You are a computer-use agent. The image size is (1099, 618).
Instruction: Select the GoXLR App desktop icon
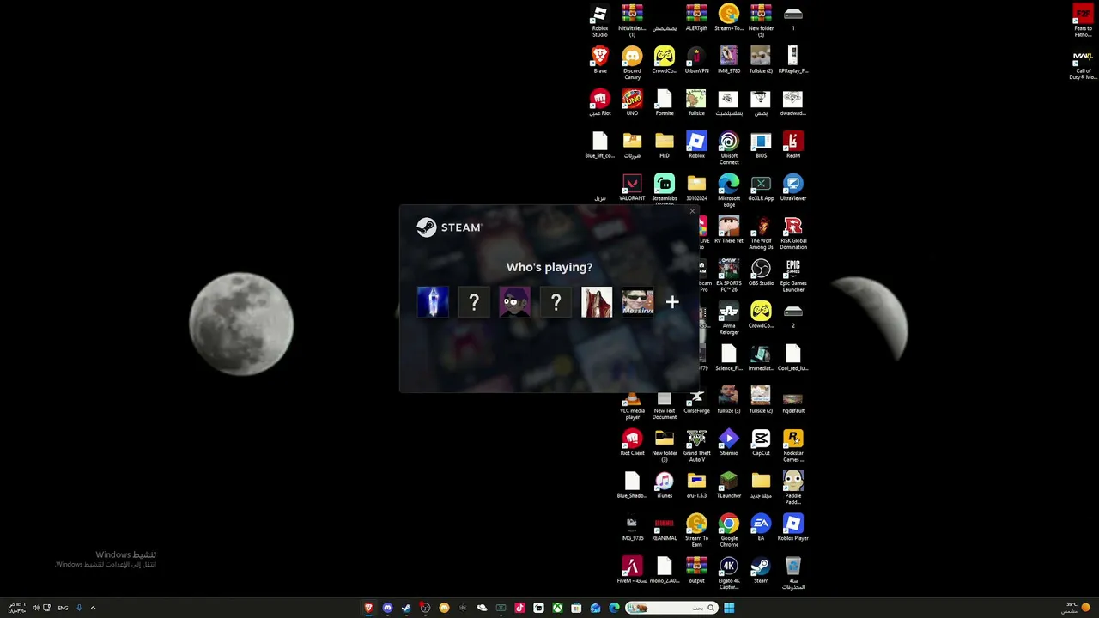[x=761, y=188]
